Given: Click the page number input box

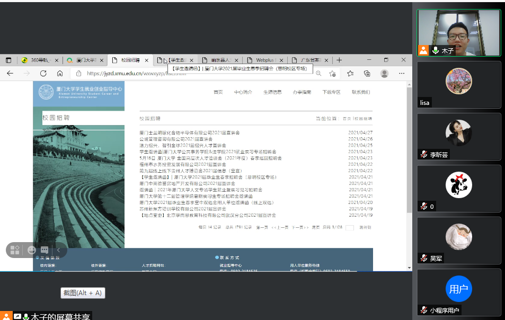Looking at the screenshot, I should click(x=349, y=228).
